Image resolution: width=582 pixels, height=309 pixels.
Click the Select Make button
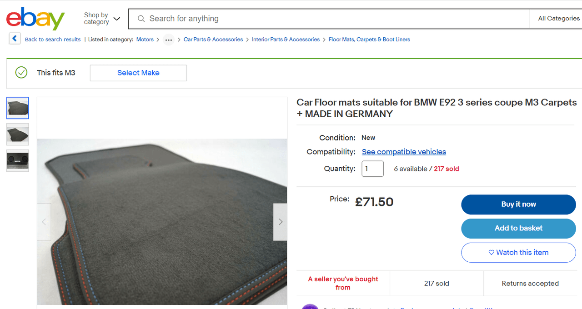pyautogui.click(x=138, y=73)
